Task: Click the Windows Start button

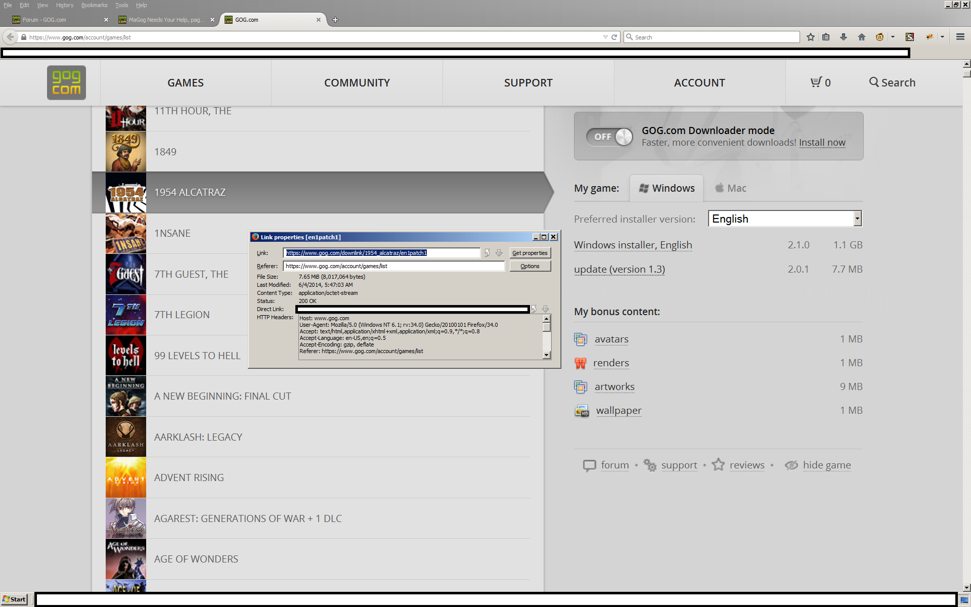Action: click(14, 599)
